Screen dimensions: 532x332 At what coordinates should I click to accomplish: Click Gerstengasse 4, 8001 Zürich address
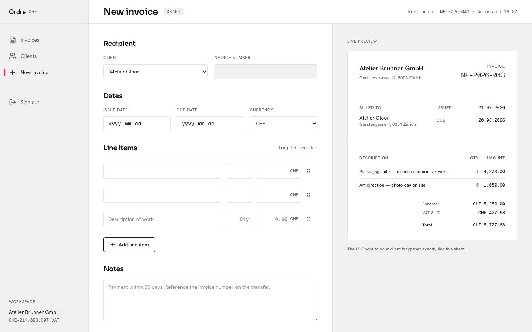[x=388, y=124]
